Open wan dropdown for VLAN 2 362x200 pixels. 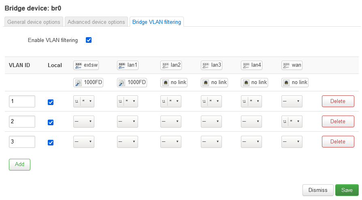click(x=292, y=122)
